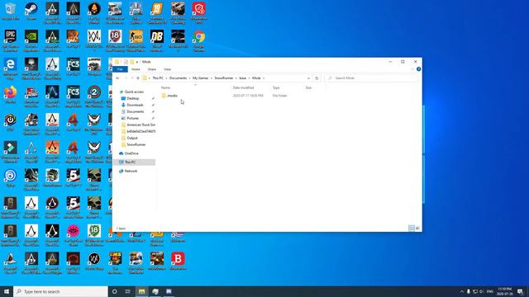This screenshot has height=297, width=529.
Task: Select the Wondershare Filmora desktop icon
Action: pos(10,148)
